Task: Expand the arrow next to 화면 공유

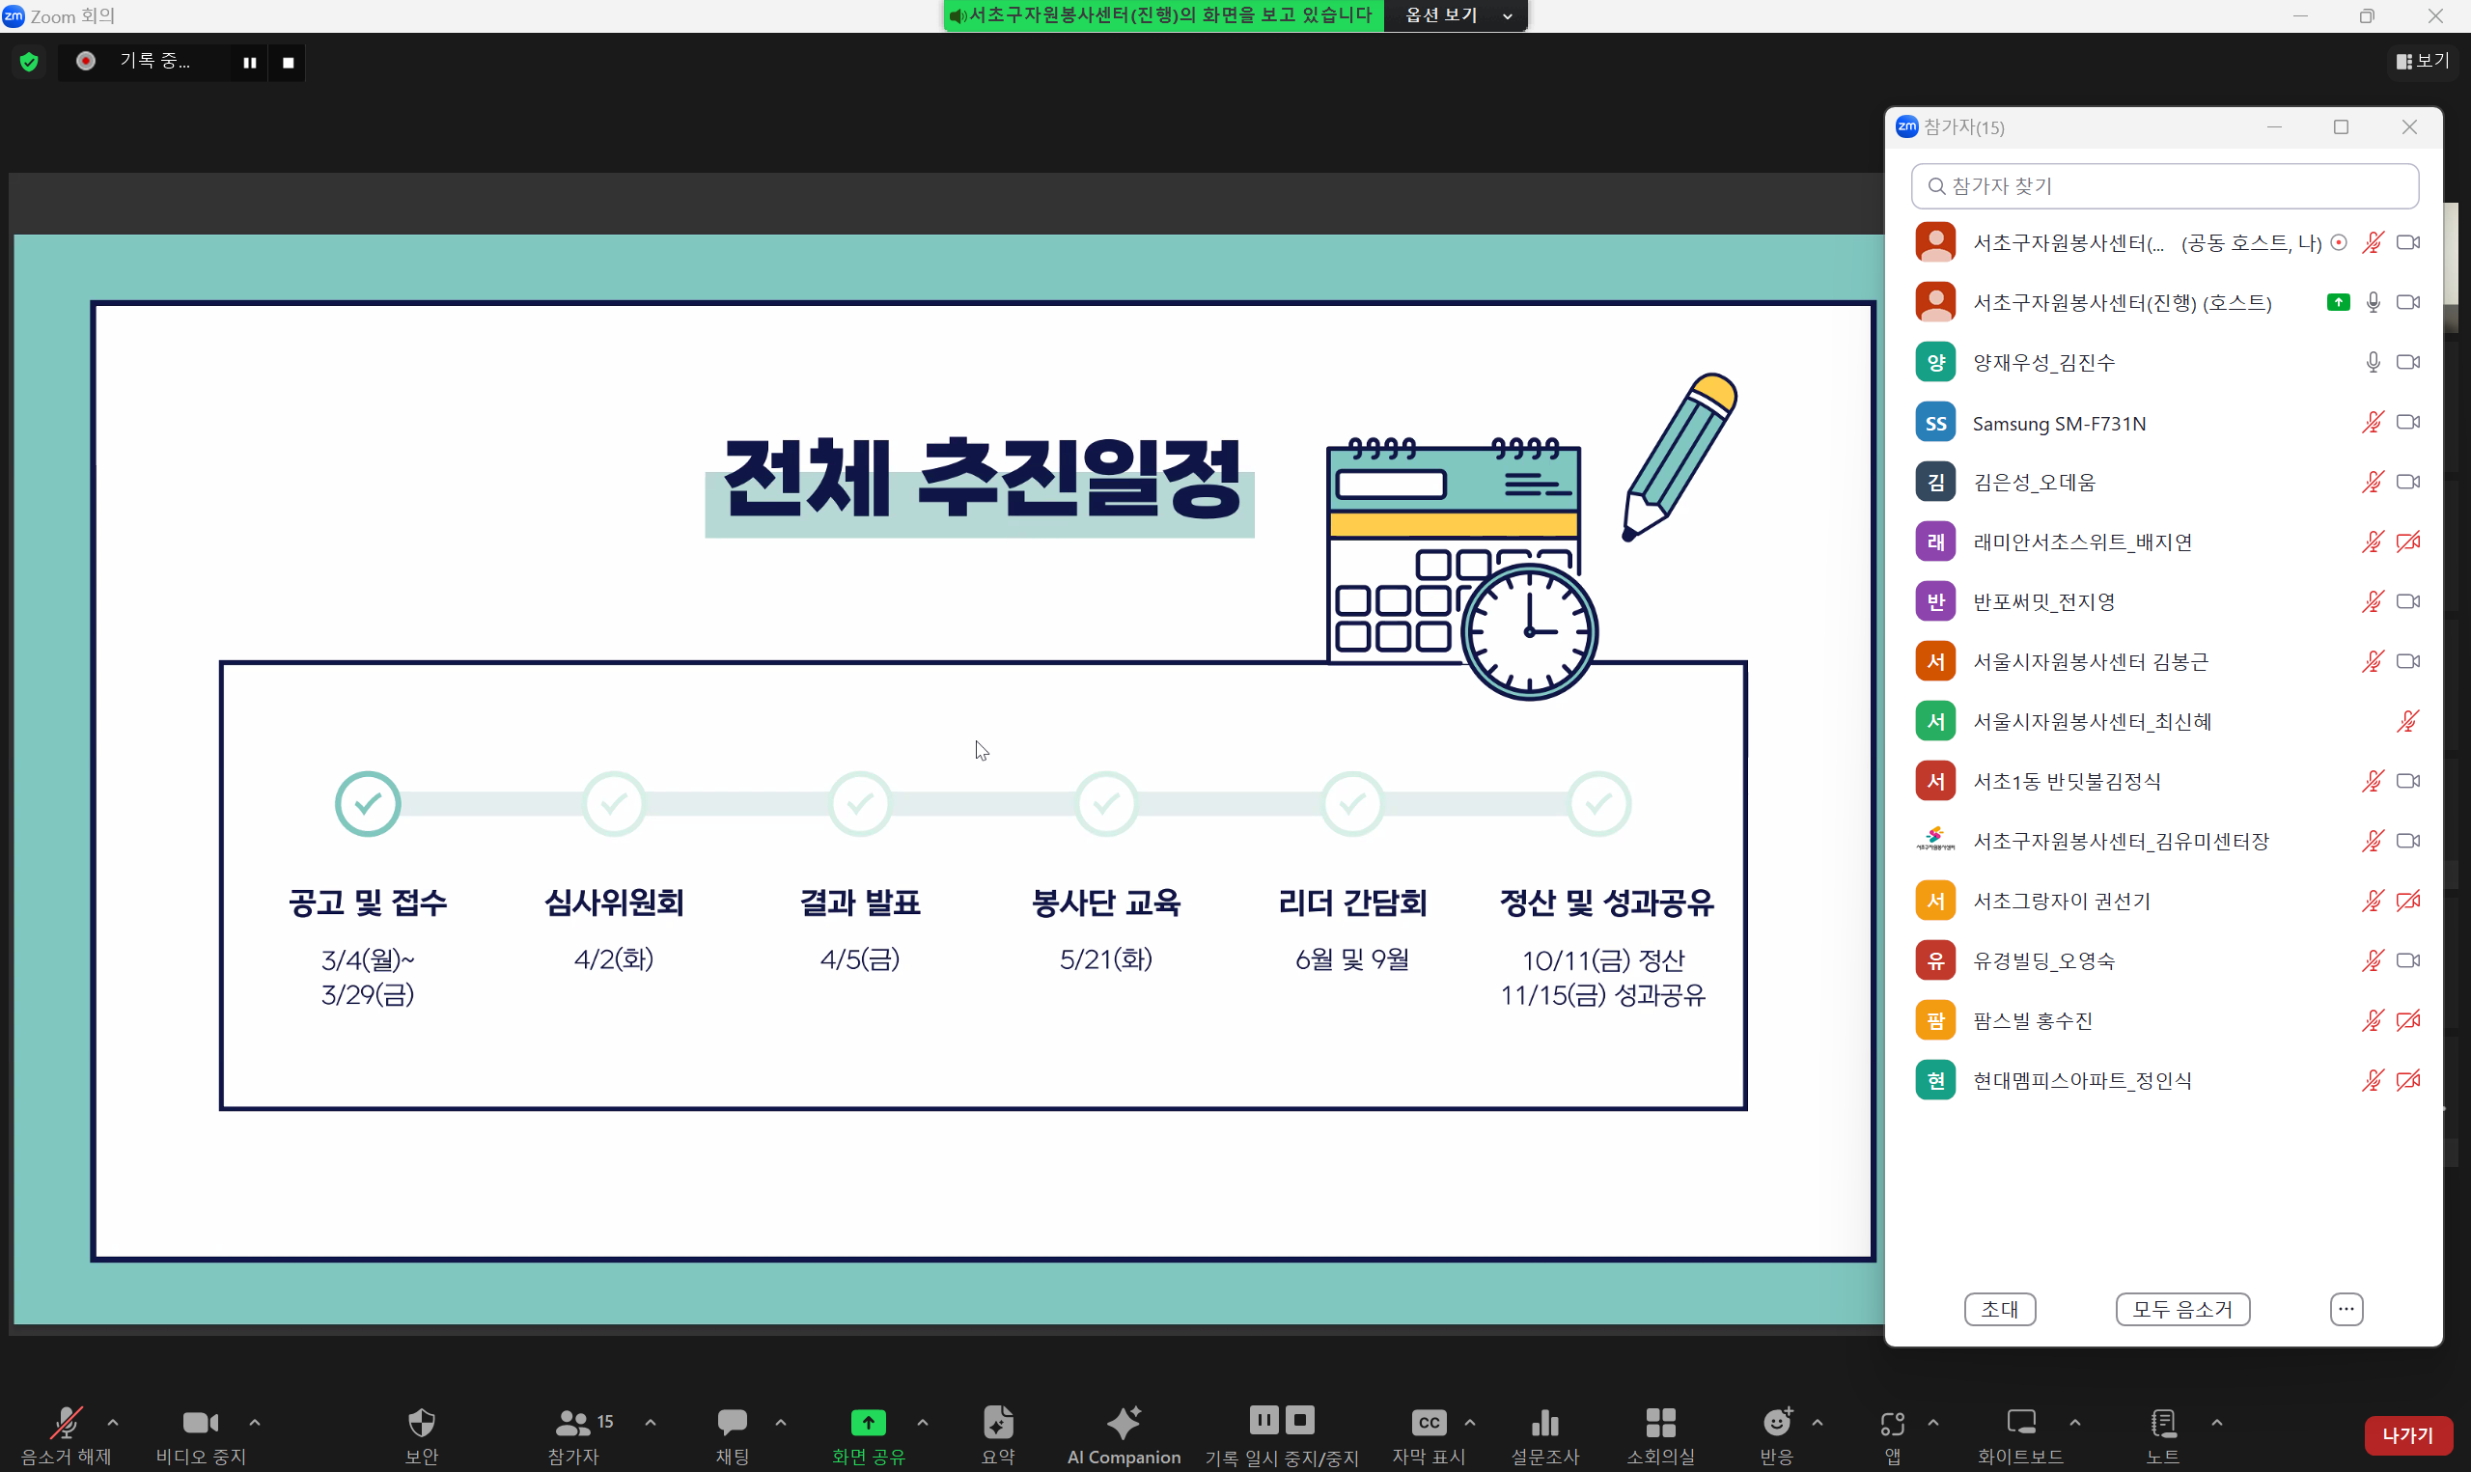Action: click(x=923, y=1423)
